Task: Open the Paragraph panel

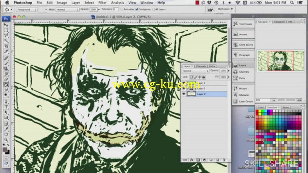Action: click(243, 55)
